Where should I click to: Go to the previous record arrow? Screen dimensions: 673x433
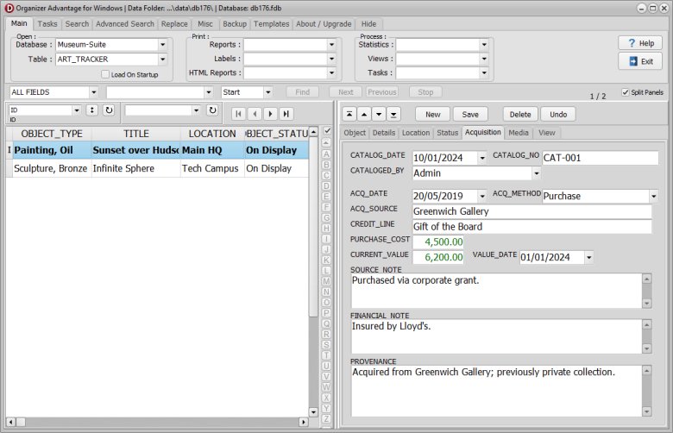pos(255,113)
